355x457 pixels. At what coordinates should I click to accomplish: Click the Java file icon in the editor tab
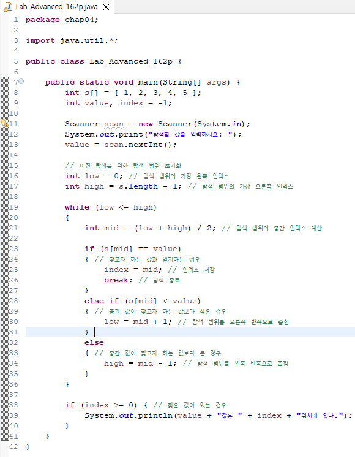8,7
